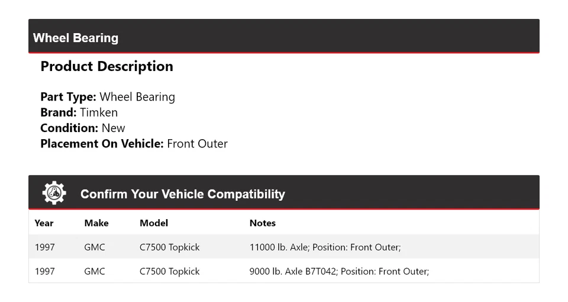The width and height of the screenshot is (568, 302).
Task: Click the 11000 lb. Axle notes cell
Action: 325,247
